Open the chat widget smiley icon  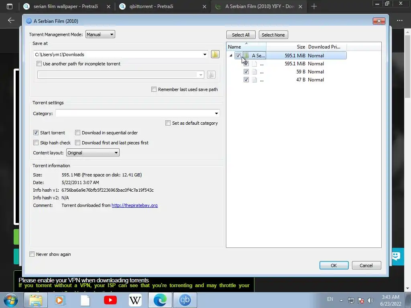397,256
